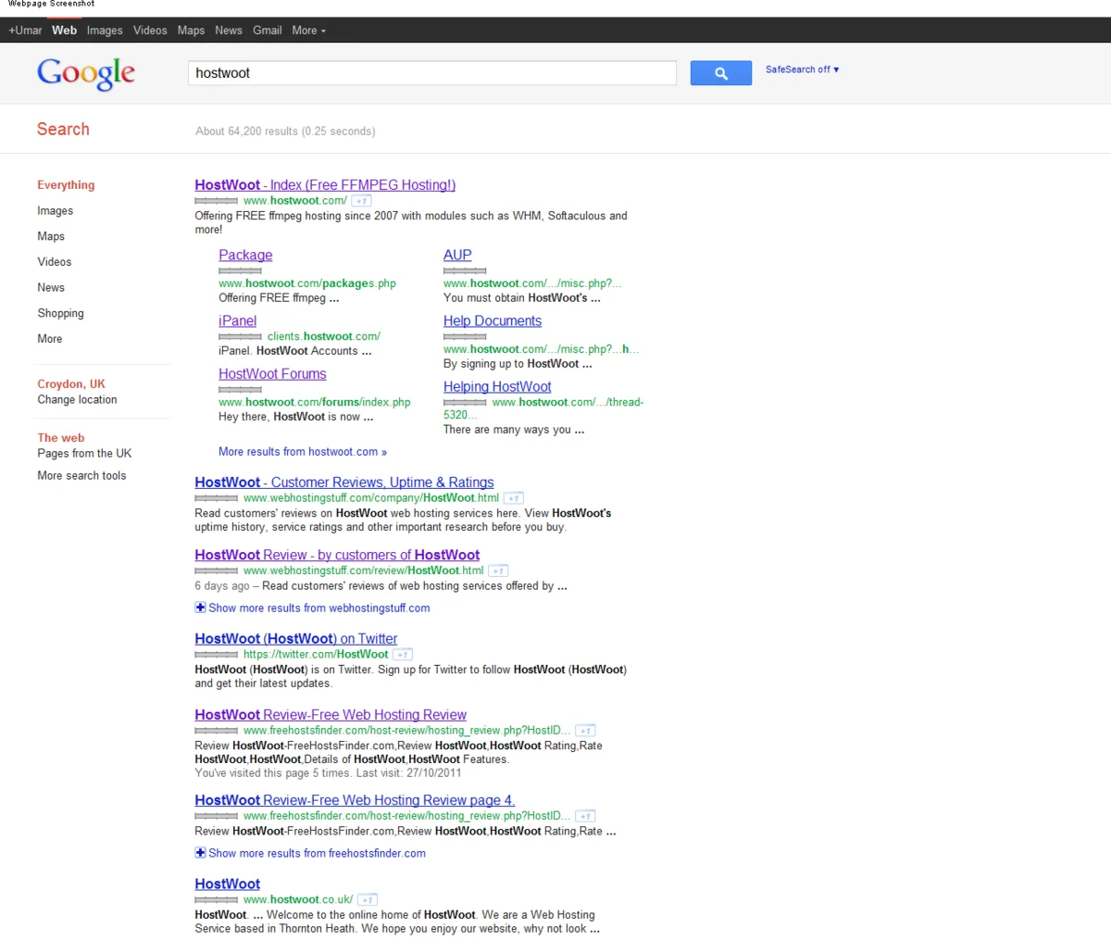Open the Help Documents sitelink
This screenshot has width=1111, height=940.
tap(493, 321)
